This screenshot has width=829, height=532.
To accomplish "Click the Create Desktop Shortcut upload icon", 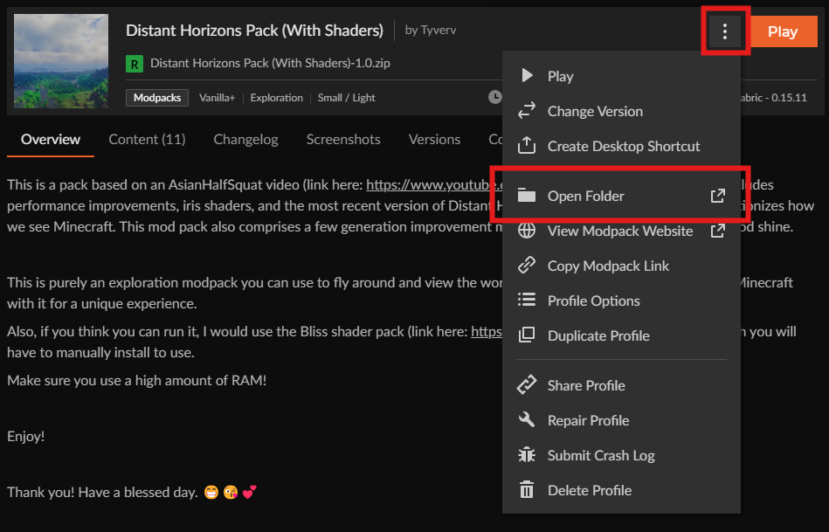I will pos(527,146).
